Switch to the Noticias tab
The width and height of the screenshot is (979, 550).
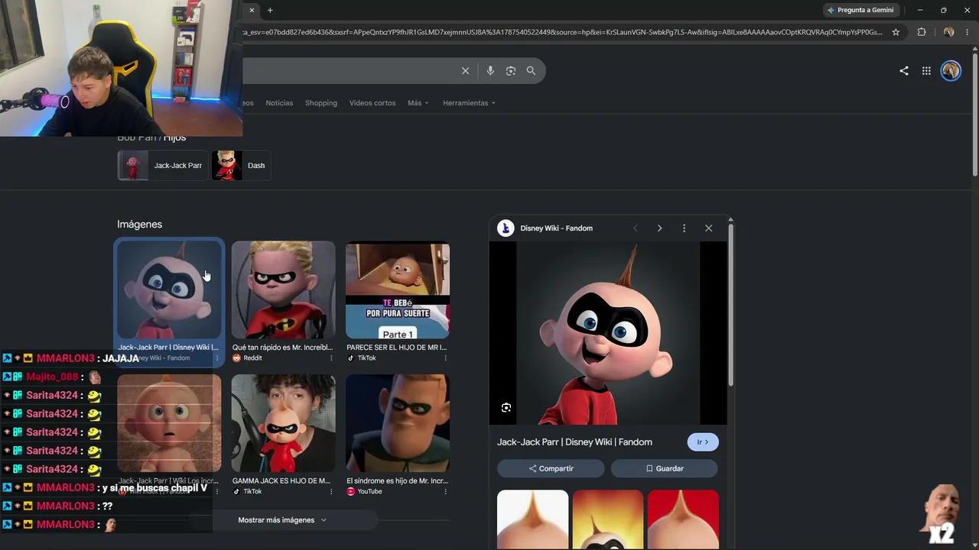tap(279, 103)
